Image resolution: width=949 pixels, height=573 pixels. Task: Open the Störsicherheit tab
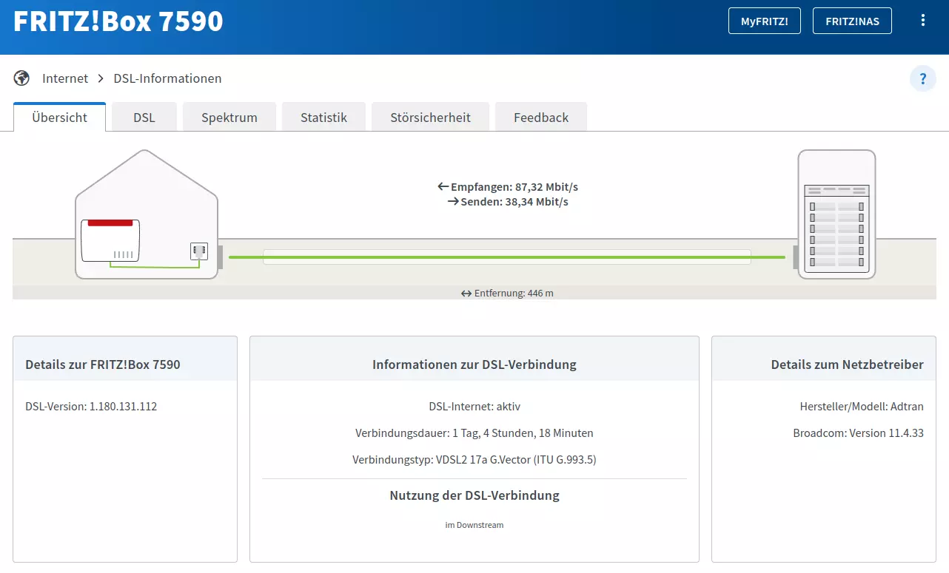[430, 118]
